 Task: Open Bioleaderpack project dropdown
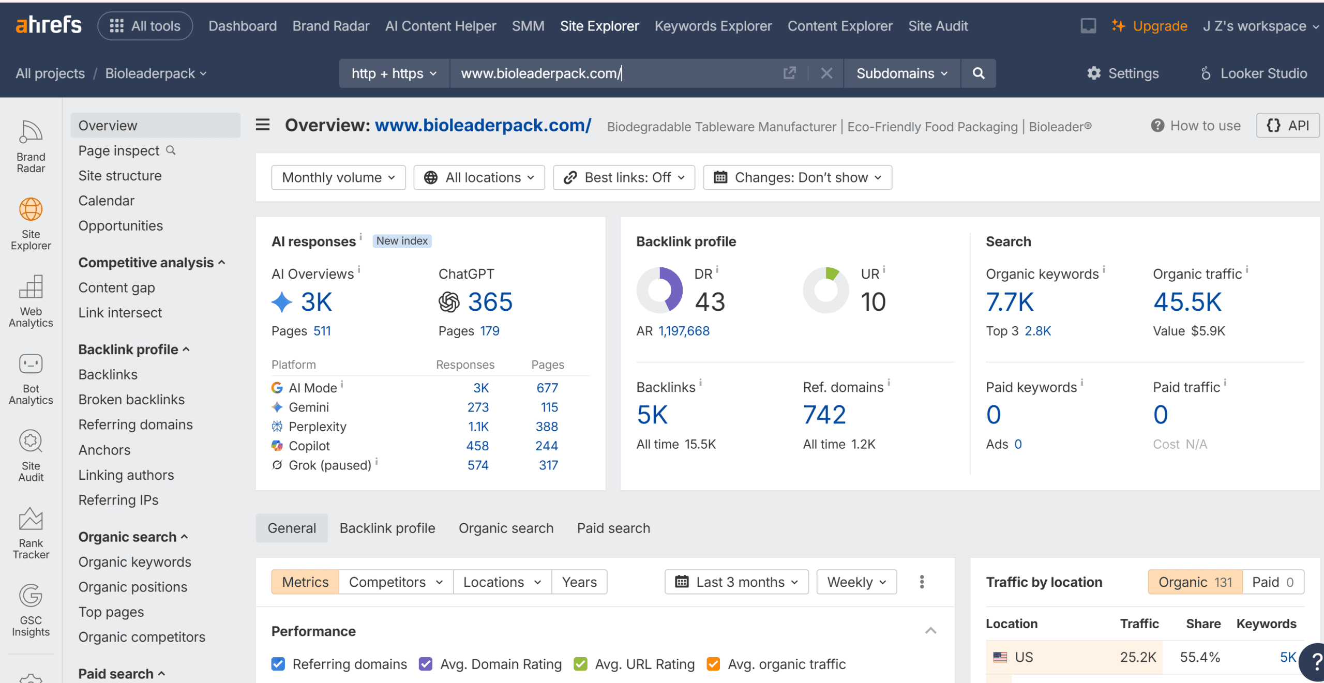pyautogui.click(x=156, y=73)
